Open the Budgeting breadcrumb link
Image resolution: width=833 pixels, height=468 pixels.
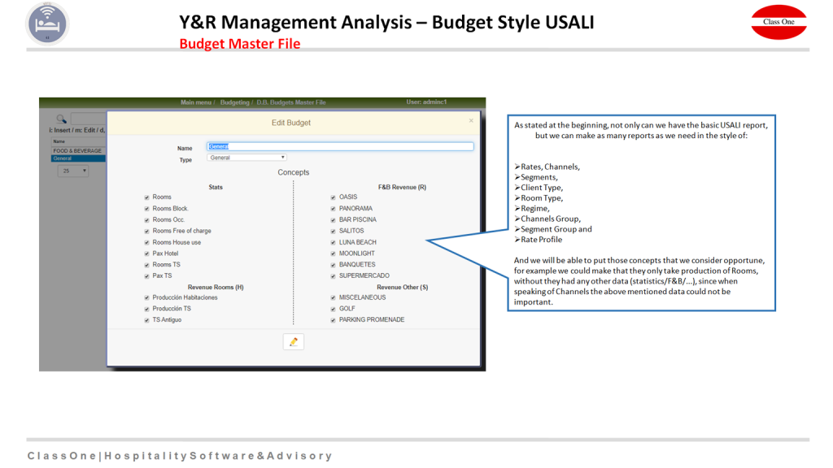(x=234, y=102)
